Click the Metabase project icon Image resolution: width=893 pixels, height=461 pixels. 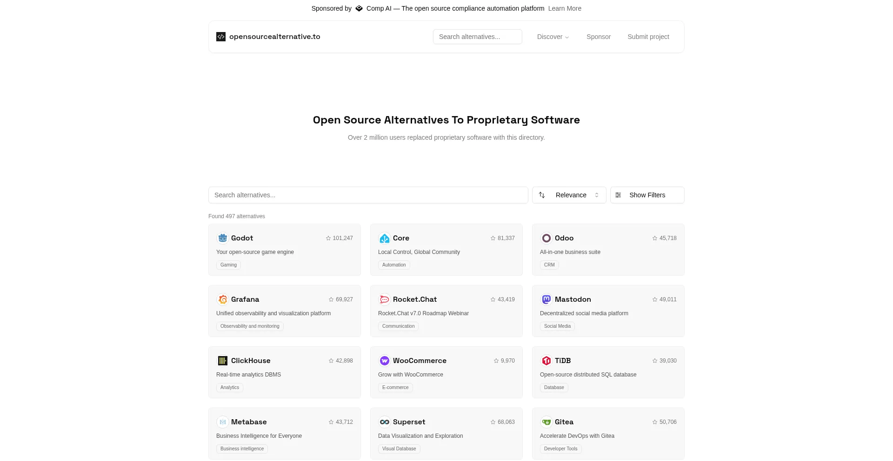tap(223, 422)
